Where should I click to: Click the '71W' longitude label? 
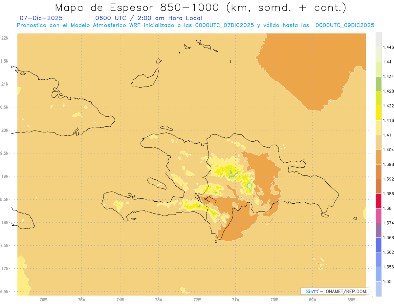click(236, 299)
